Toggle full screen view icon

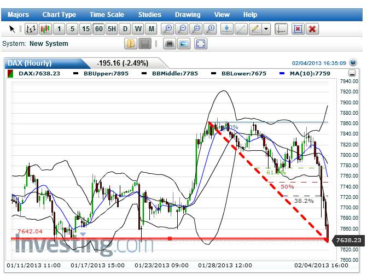[201, 44]
